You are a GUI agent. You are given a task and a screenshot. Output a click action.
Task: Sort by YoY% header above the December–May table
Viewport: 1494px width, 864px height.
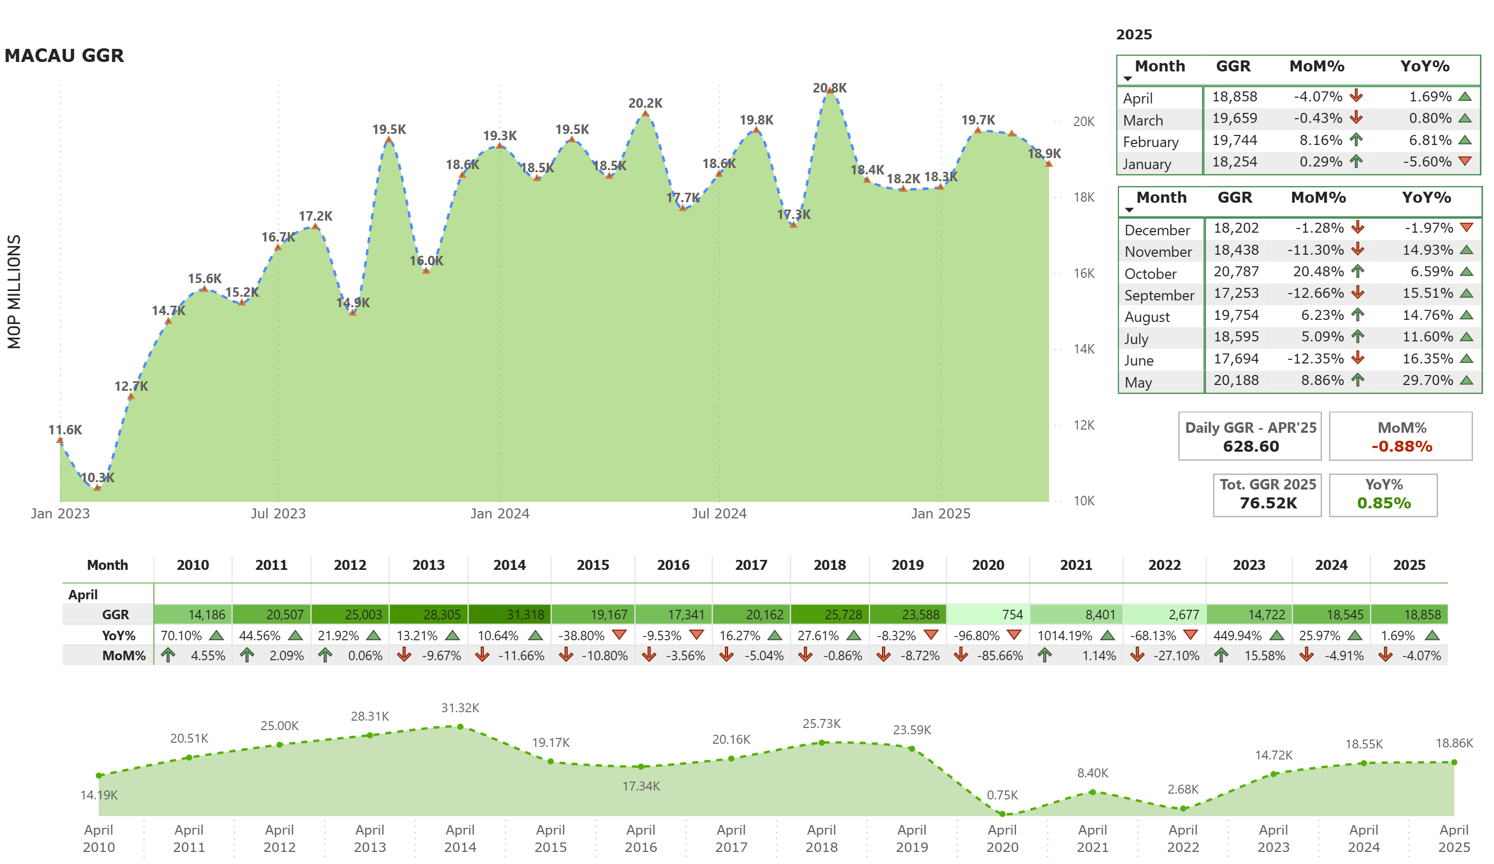pos(1426,197)
